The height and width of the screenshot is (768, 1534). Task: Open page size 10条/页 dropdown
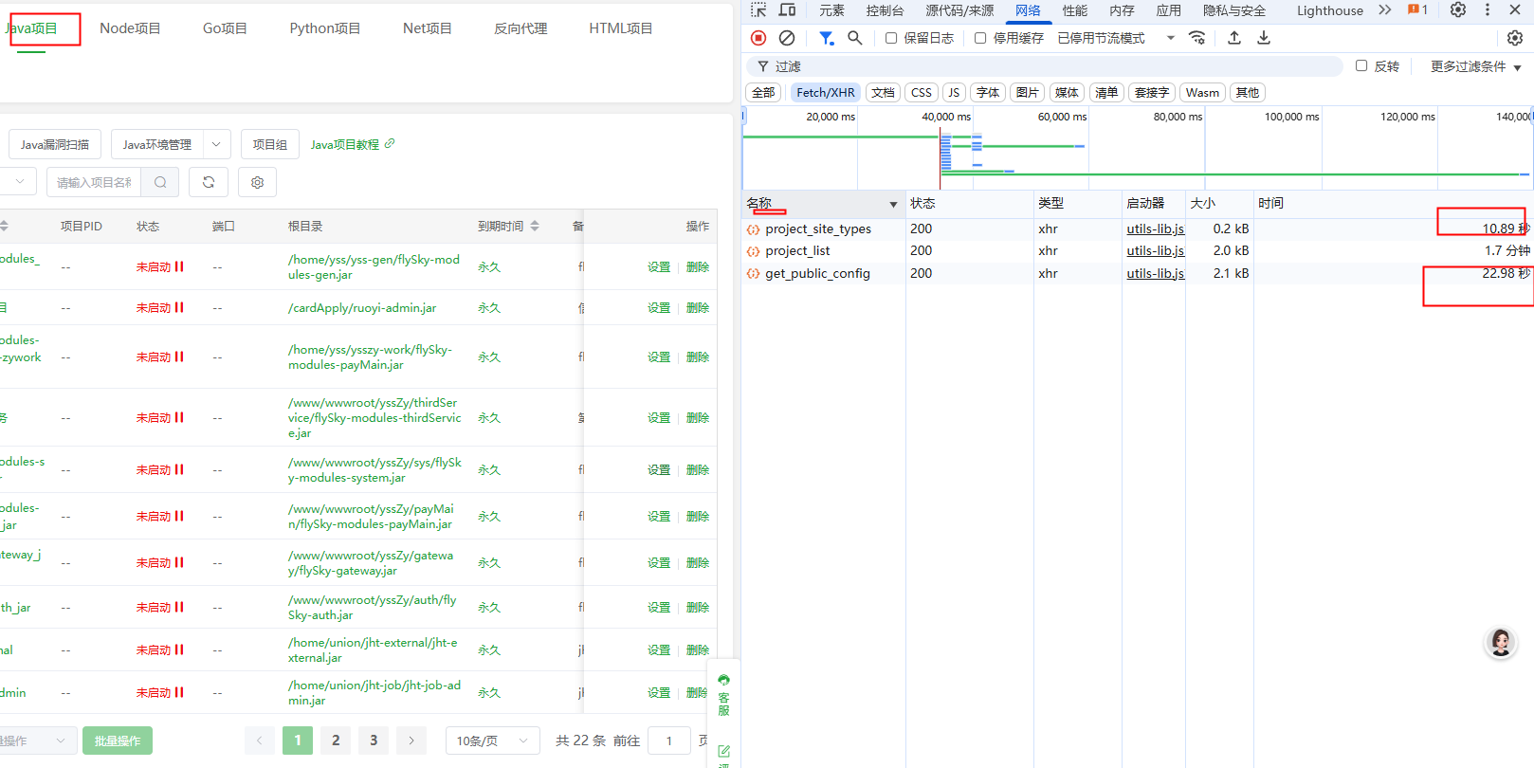(493, 741)
